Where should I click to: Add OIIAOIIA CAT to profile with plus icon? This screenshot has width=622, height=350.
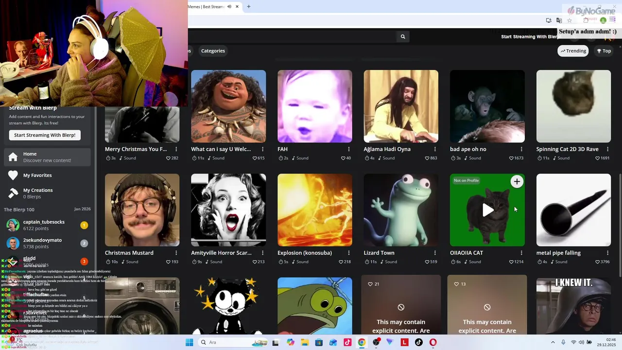[517, 181]
